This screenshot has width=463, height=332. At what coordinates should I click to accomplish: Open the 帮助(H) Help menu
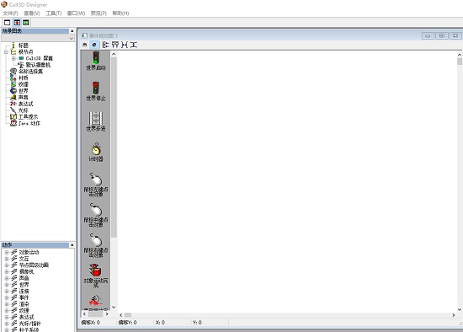point(120,13)
